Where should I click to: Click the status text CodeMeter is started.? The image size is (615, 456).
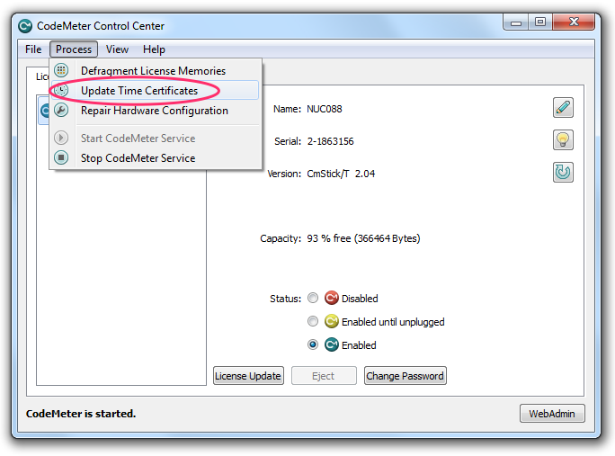[x=81, y=414]
